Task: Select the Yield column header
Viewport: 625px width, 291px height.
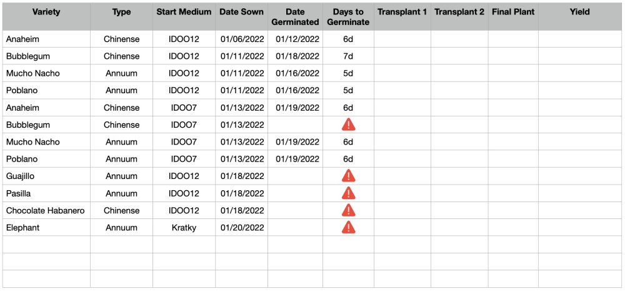Action: click(x=580, y=17)
